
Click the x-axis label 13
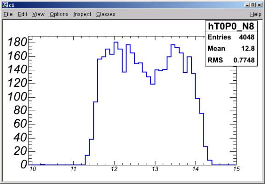pyautogui.click(x=155, y=169)
